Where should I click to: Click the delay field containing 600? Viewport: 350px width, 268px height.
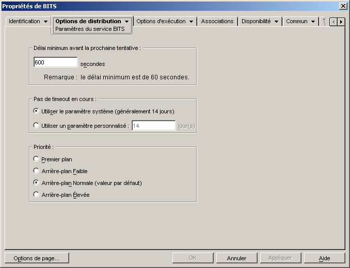point(56,62)
